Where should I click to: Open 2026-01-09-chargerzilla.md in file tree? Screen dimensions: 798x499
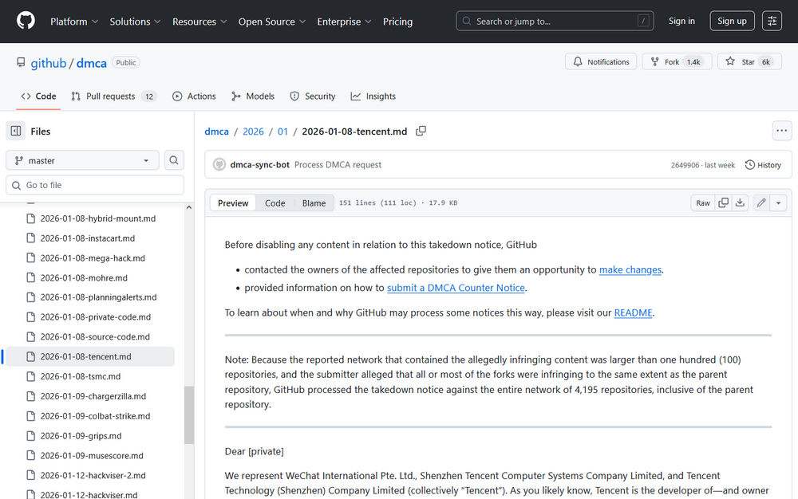coord(93,396)
